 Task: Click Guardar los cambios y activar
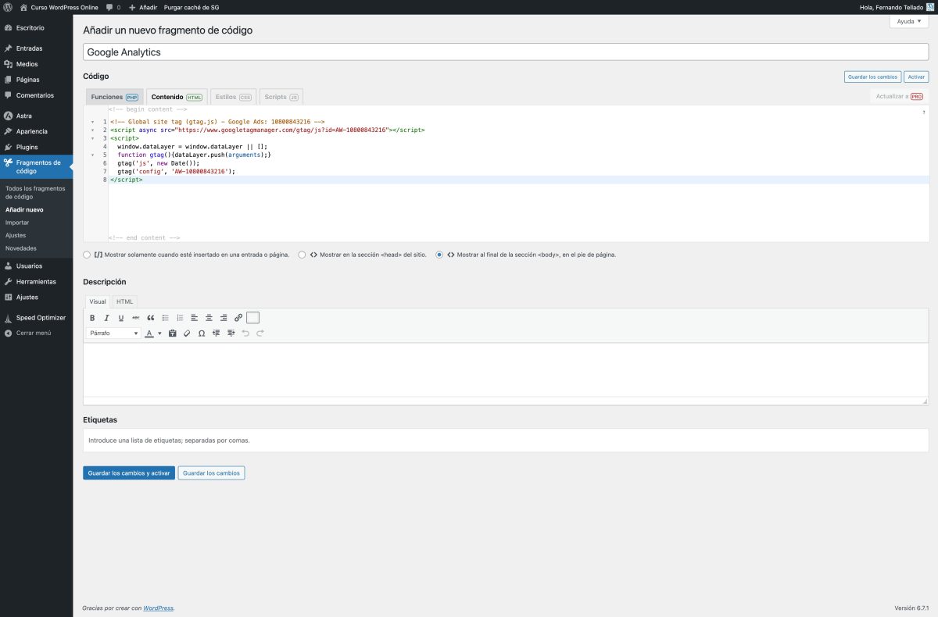pos(128,473)
